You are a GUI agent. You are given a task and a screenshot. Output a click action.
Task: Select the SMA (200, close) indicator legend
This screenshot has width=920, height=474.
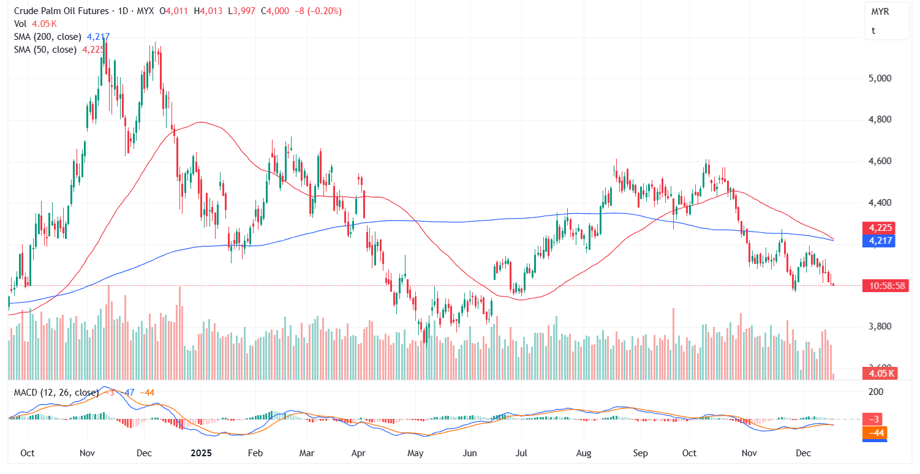pos(48,37)
